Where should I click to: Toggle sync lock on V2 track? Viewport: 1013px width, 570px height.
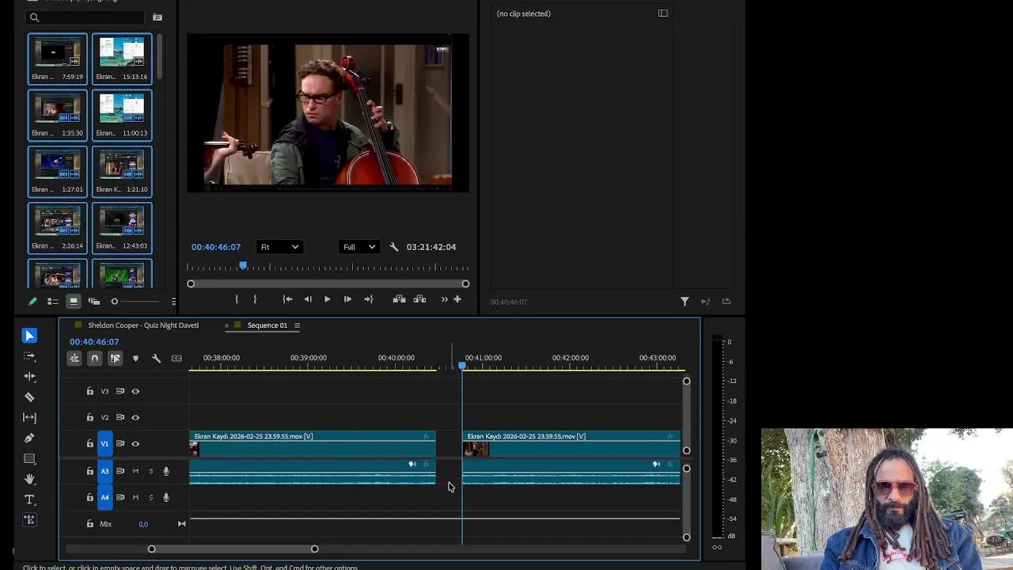tap(120, 417)
